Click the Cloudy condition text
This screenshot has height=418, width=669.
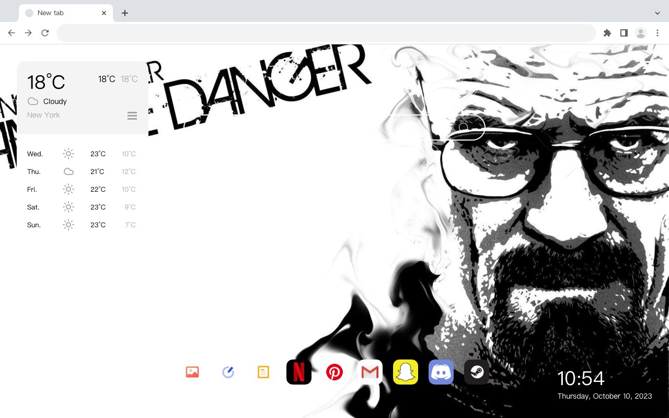pyautogui.click(x=55, y=101)
